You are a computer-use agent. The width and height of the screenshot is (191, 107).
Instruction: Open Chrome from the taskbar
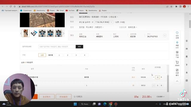110,104
